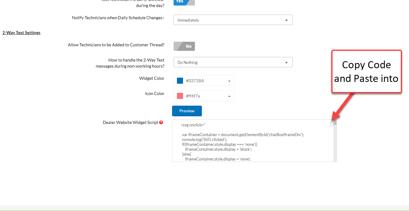Click the caret arrow in Do Nothing dropdown

(286, 63)
